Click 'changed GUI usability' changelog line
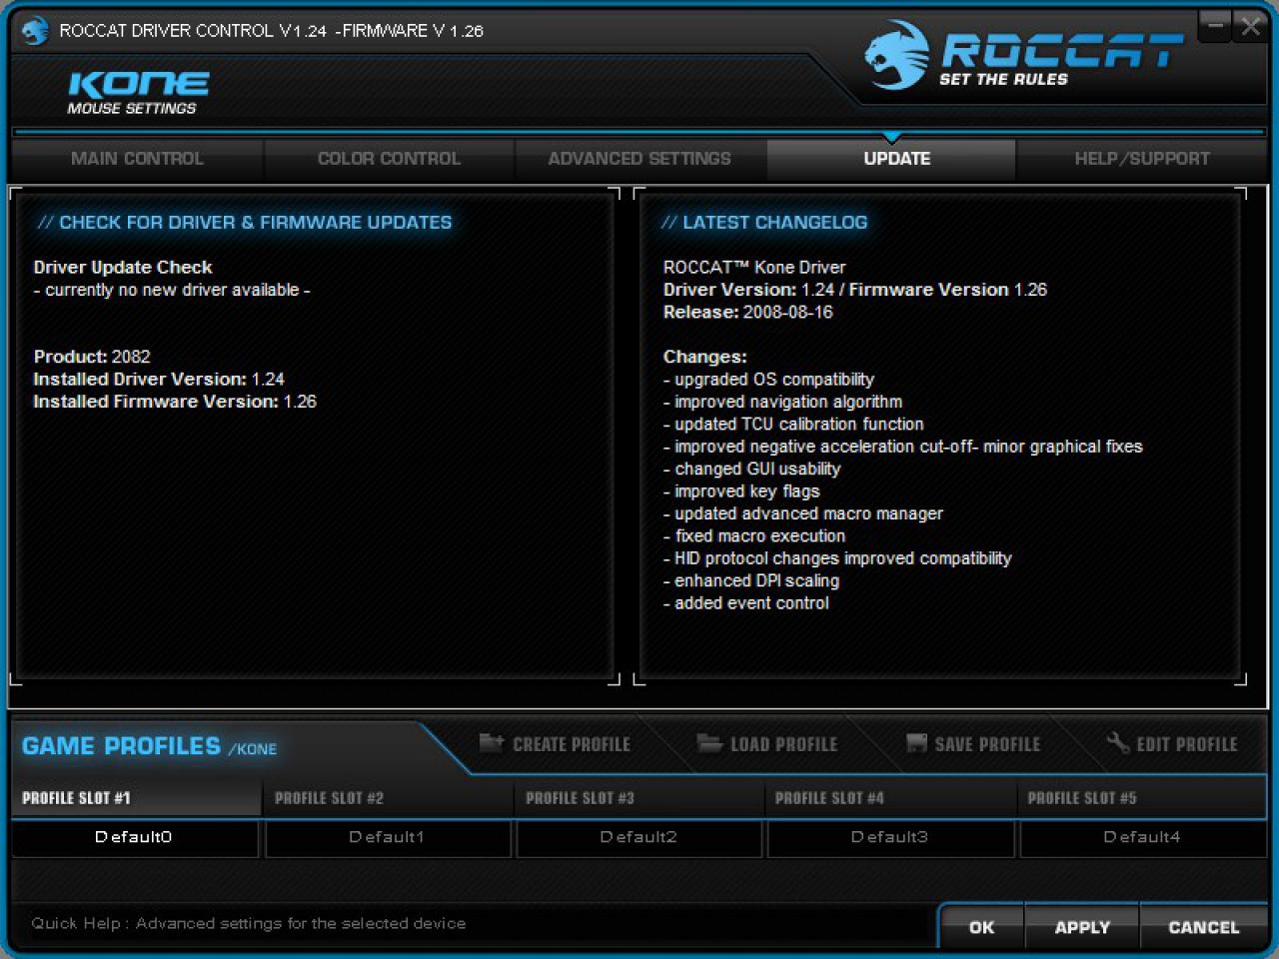This screenshot has height=959, width=1279. click(751, 469)
